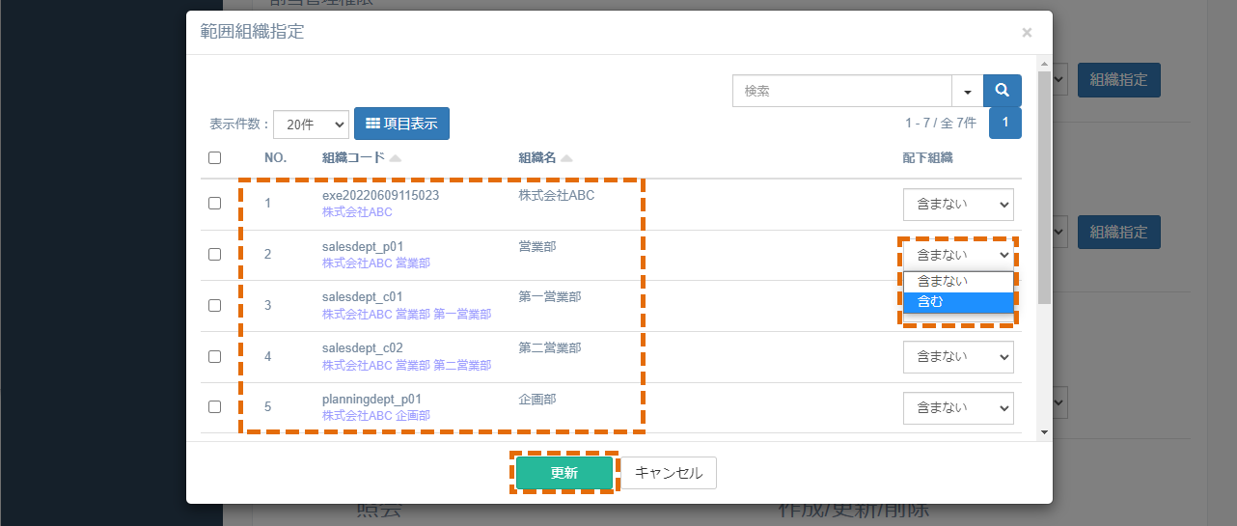The image size is (1237, 526).
Task: Open 配下組織 dropdown for 第二営業部 row
Action: tap(958, 357)
